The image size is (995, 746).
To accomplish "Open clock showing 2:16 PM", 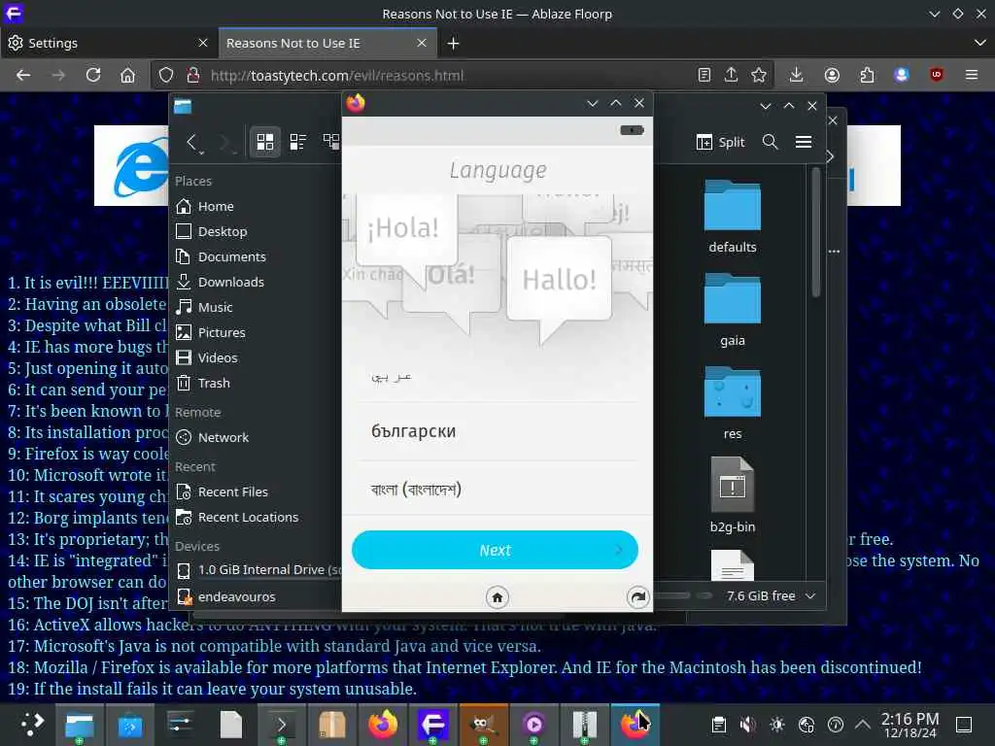I will (909, 725).
